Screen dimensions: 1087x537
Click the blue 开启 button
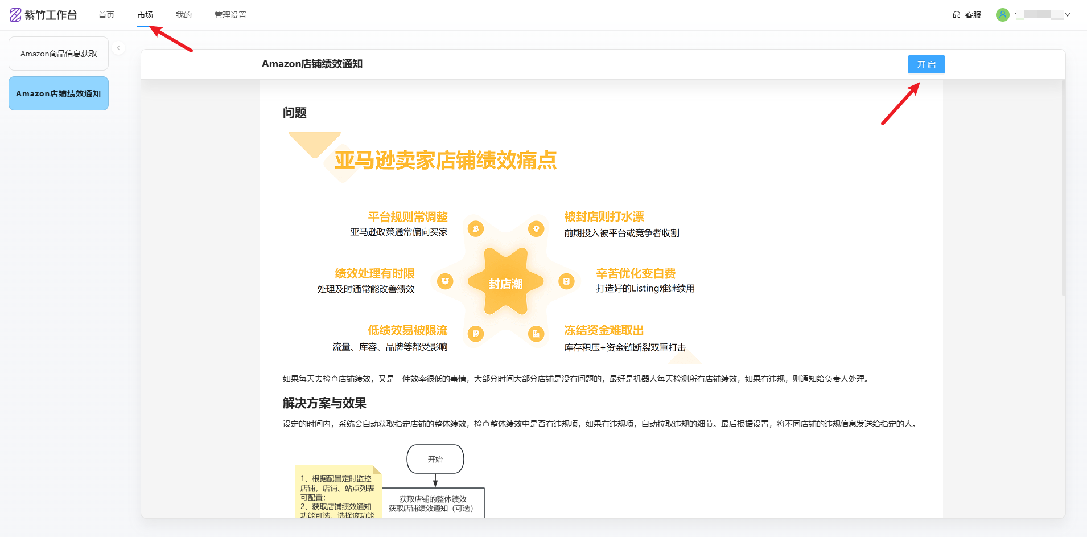[x=927, y=64]
